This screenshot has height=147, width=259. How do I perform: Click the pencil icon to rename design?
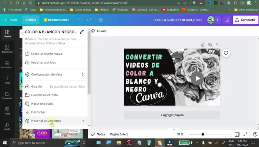pyautogui.click(x=82, y=32)
